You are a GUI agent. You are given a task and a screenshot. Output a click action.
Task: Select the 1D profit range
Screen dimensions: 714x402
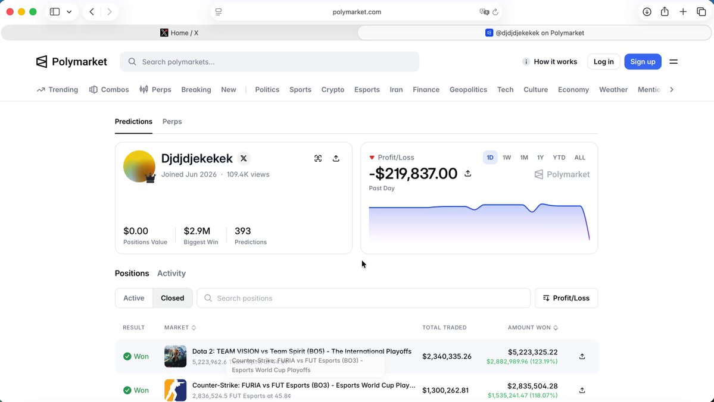(x=490, y=158)
